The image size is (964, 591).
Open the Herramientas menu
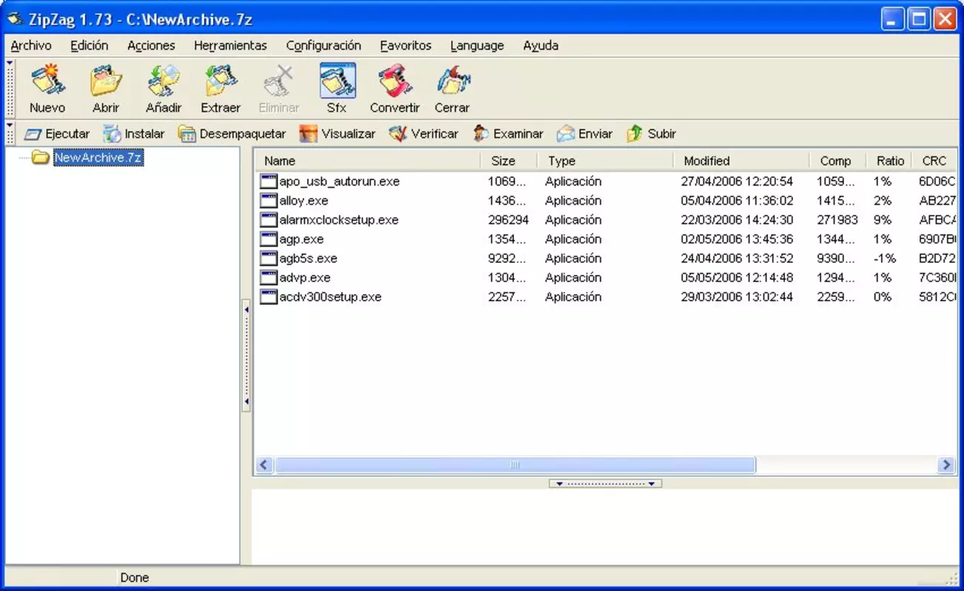[230, 46]
